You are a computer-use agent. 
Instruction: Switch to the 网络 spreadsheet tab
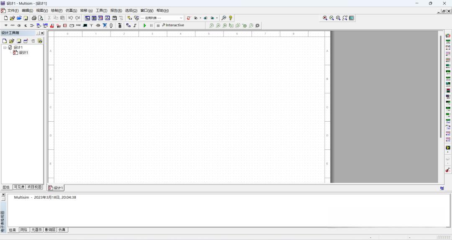pyautogui.click(x=24, y=230)
